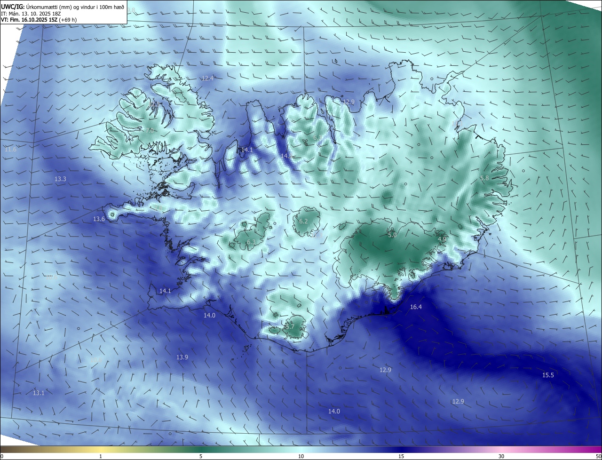This screenshot has width=602, height=460.
Task: Click the 15.5 precipitation value on the map
Action: (548, 375)
